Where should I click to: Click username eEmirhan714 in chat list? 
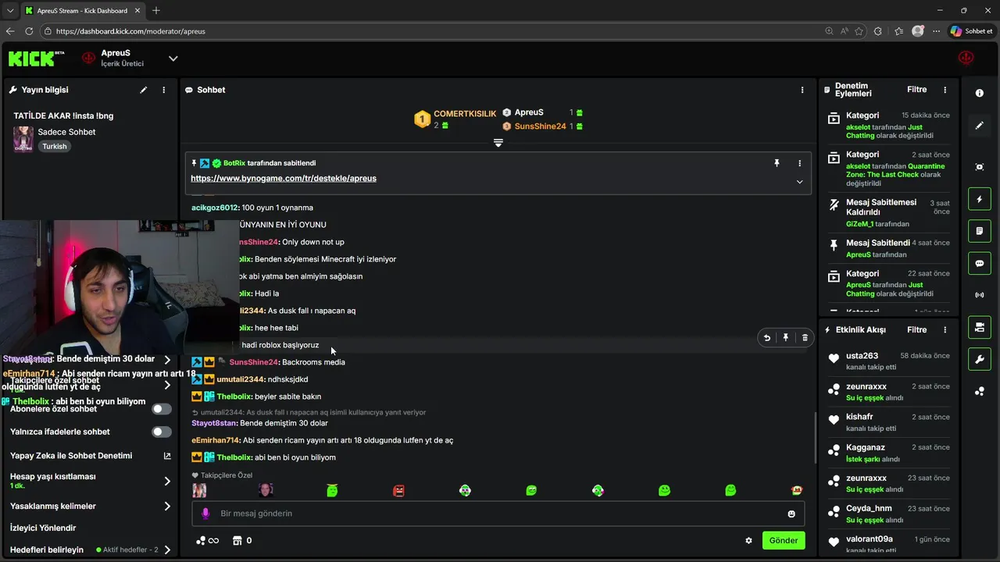coord(216,440)
